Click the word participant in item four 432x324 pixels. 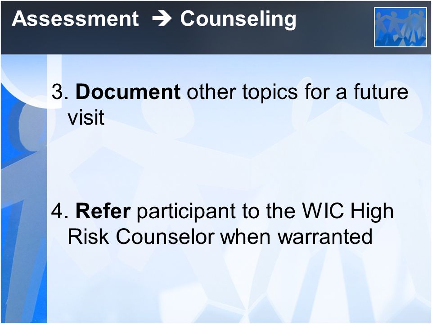186,212
